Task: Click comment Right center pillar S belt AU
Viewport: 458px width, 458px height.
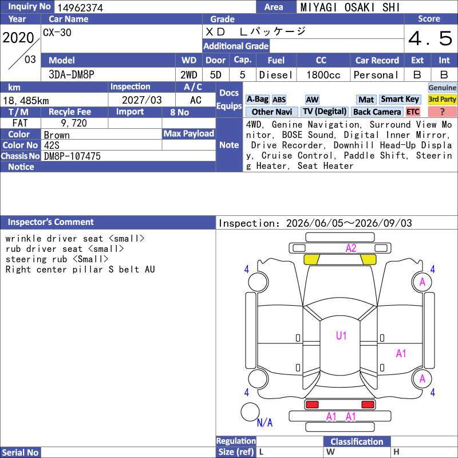Action: [80, 269]
